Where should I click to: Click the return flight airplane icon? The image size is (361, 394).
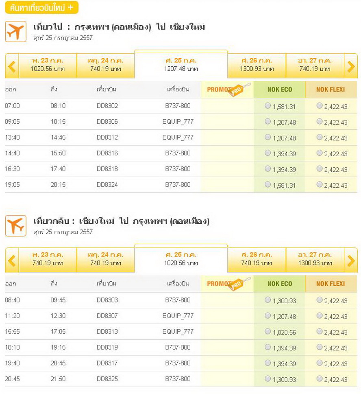pos(15,225)
